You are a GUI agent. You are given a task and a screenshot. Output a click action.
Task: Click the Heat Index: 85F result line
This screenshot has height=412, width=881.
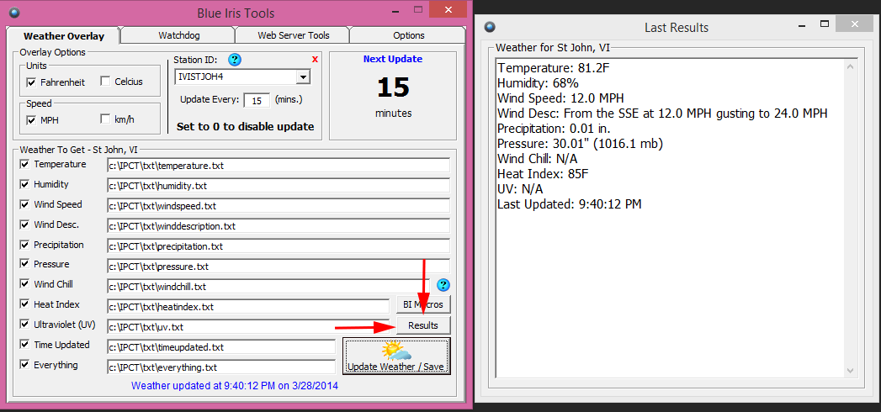point(543,175)
